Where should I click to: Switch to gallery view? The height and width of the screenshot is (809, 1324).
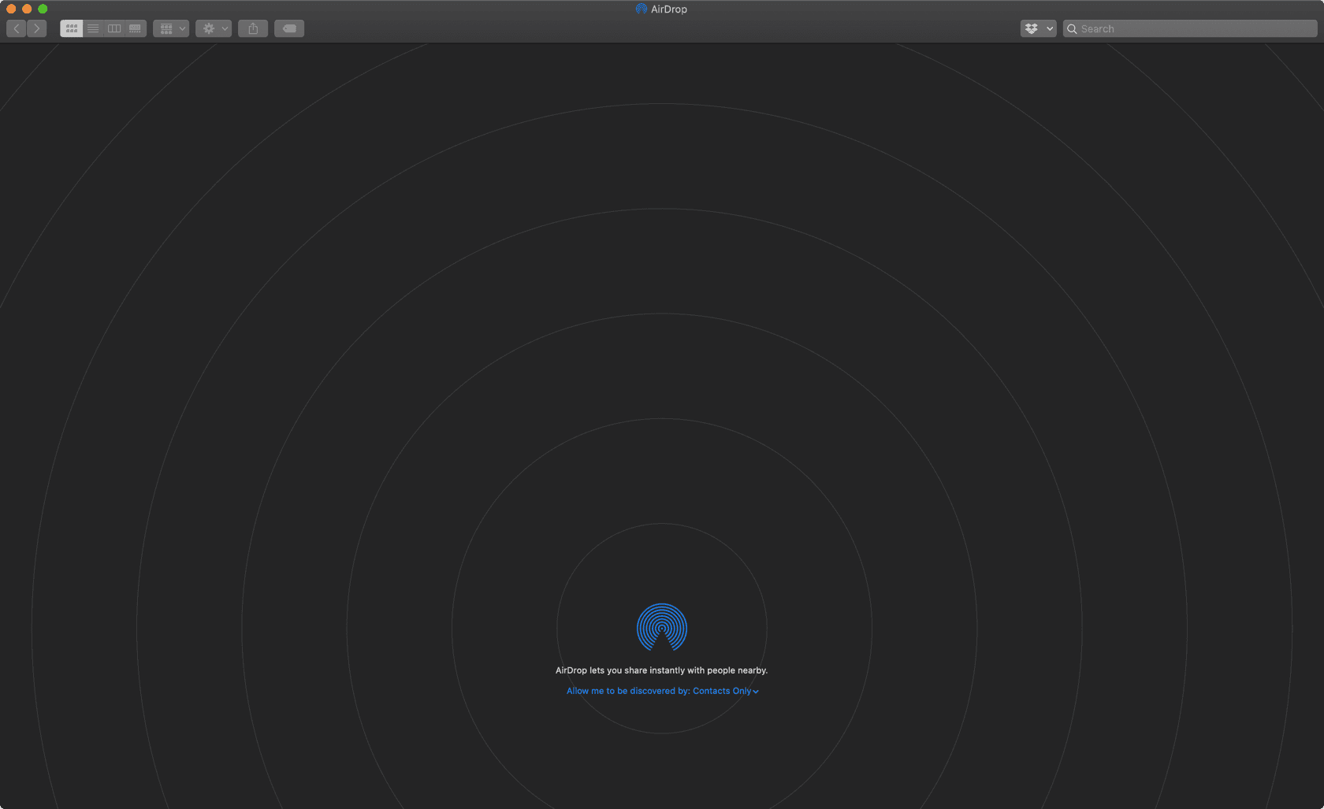136,28
